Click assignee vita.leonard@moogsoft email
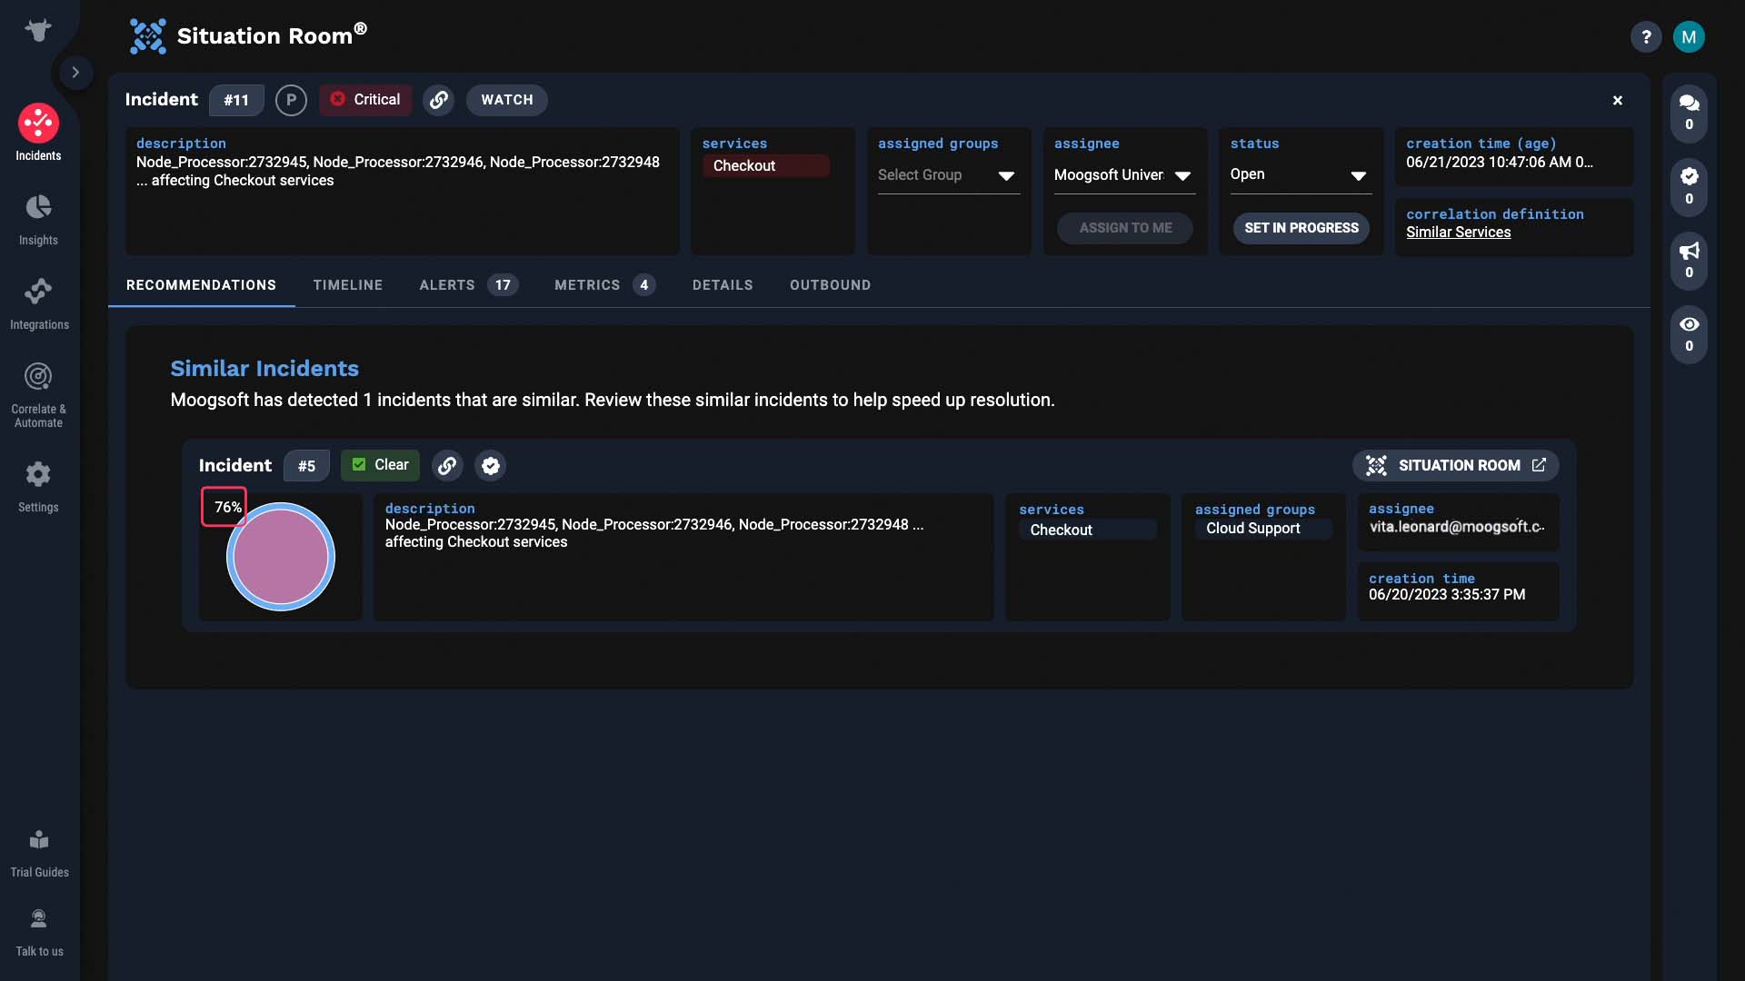 [x=1457, y=527]
